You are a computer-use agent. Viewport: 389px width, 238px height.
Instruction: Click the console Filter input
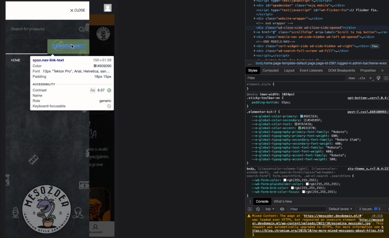click(x=307, y=209)
